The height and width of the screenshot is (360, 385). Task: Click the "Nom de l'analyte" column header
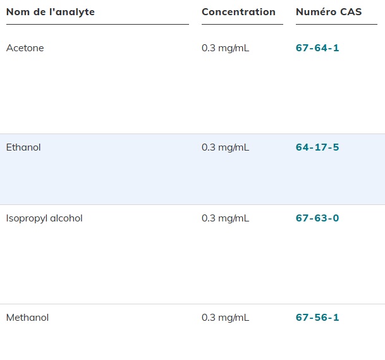pyautogui.click(x=51, y=12)
